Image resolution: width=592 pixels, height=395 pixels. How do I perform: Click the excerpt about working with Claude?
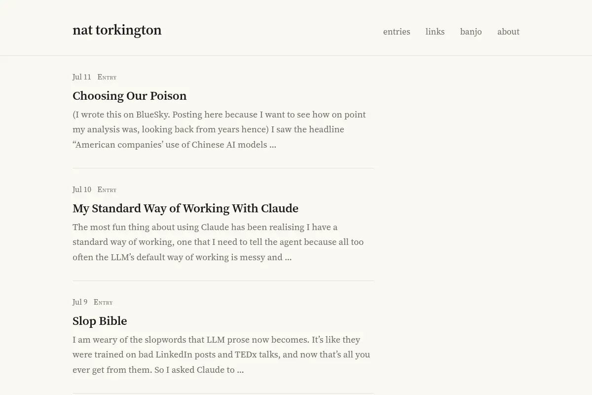pos(218,242)
